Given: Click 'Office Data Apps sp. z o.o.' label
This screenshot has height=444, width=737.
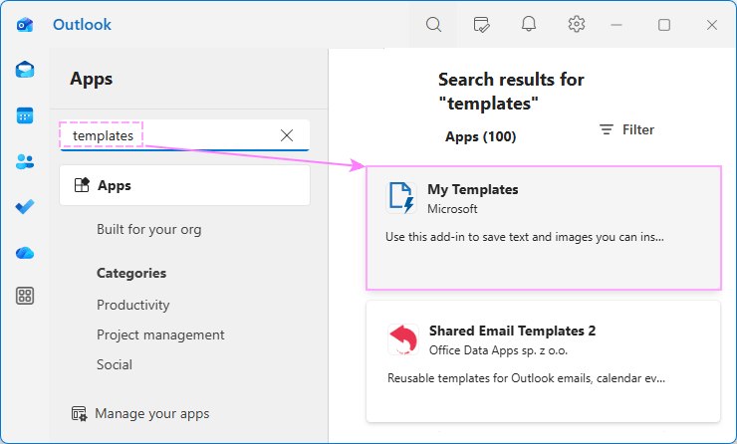Looking at the screenshot, I should (498, 350).
